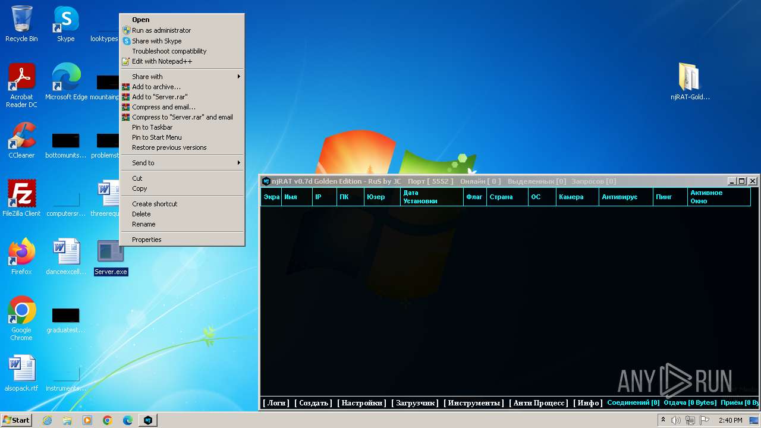Expand the Send to submenu
The height and width of the screenshot is (428, 761).
point(182,163)
